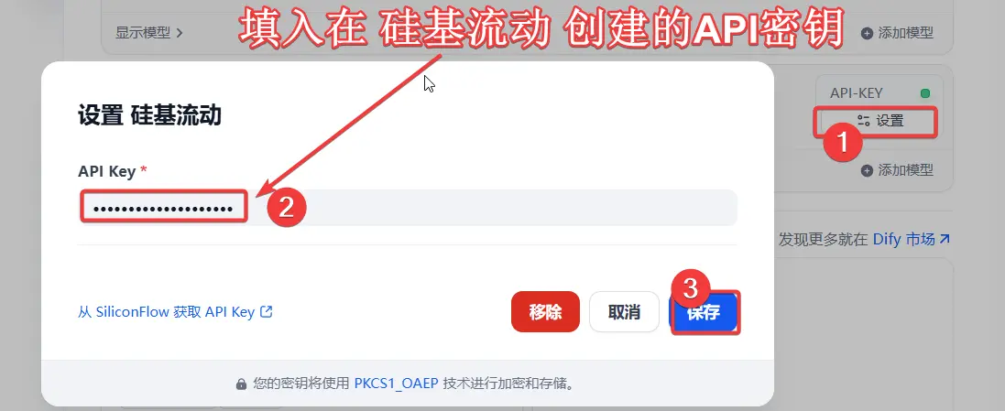Focus the masked API Key input field
This screenshot has height=411, width=1005.
click(408, 208)
